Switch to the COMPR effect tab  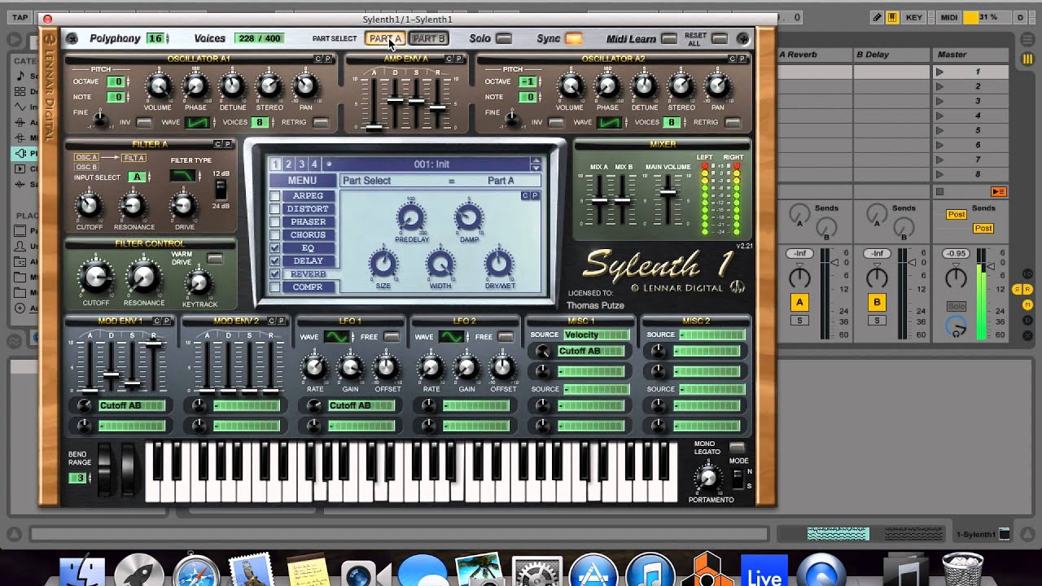[308, 287]
